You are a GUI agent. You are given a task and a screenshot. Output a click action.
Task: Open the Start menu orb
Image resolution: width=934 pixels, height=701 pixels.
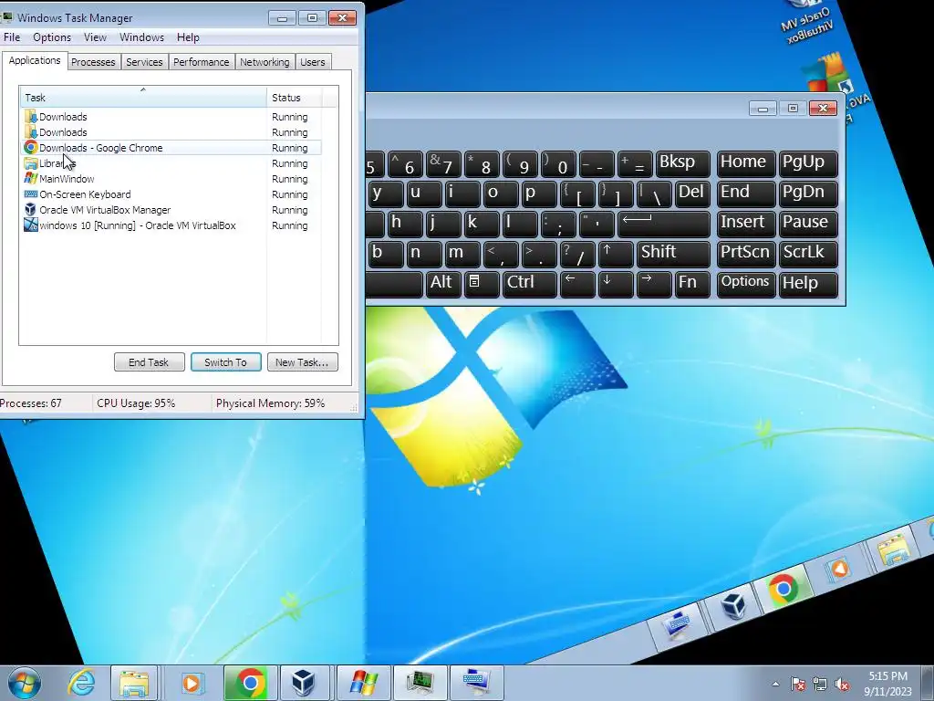[24, 683]
